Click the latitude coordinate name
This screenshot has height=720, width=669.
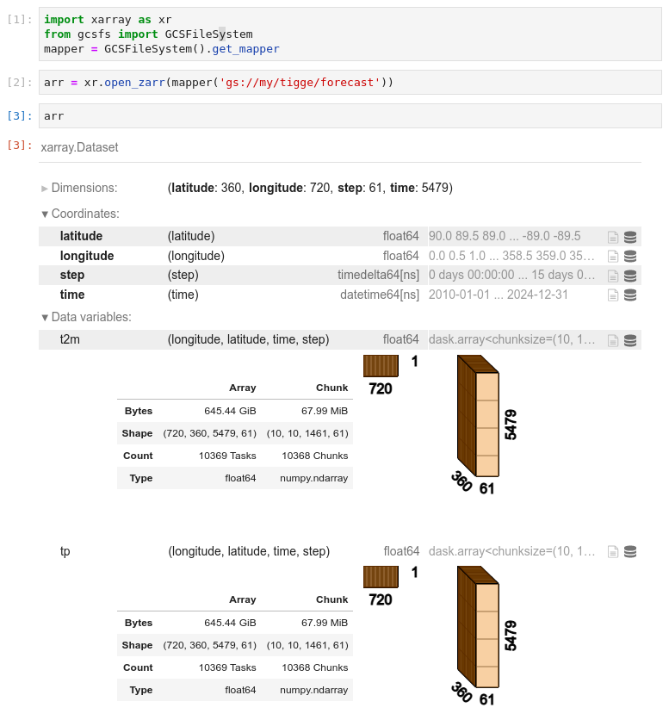click(81, 236)
